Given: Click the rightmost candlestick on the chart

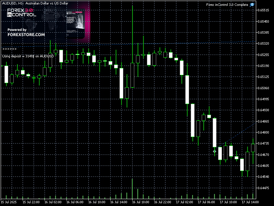Looking at the screenshot, I should pyautogui.click(x=253, y=148).
